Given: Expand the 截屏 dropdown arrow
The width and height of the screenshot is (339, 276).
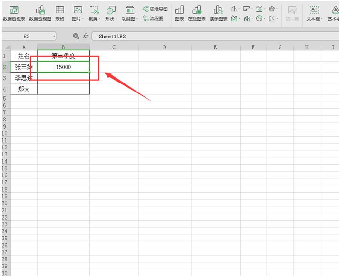Looking at the screenshot, I should pos(100,19).
